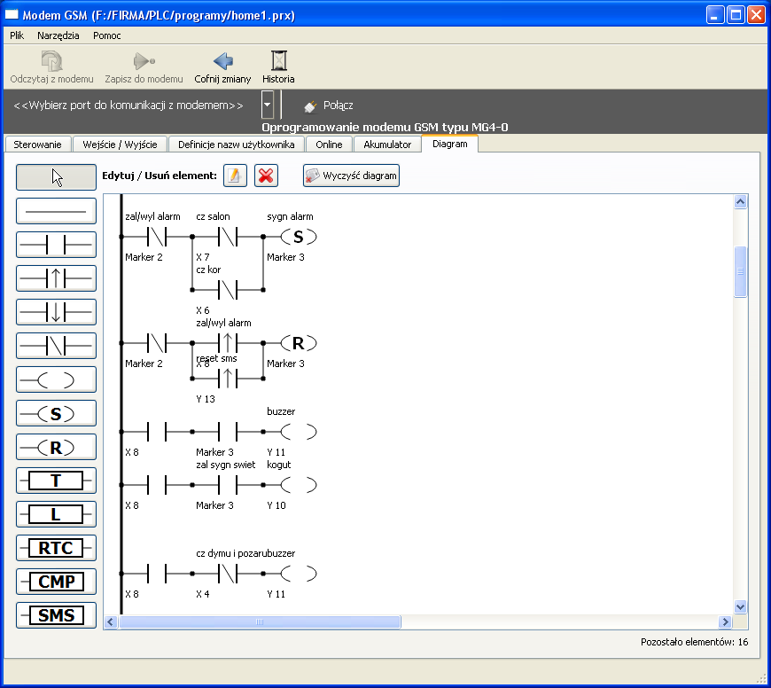Screen dimensions: 771x688
Task: Click the diagram vertical scrollbar down arrow
Action: pos(741,606)
